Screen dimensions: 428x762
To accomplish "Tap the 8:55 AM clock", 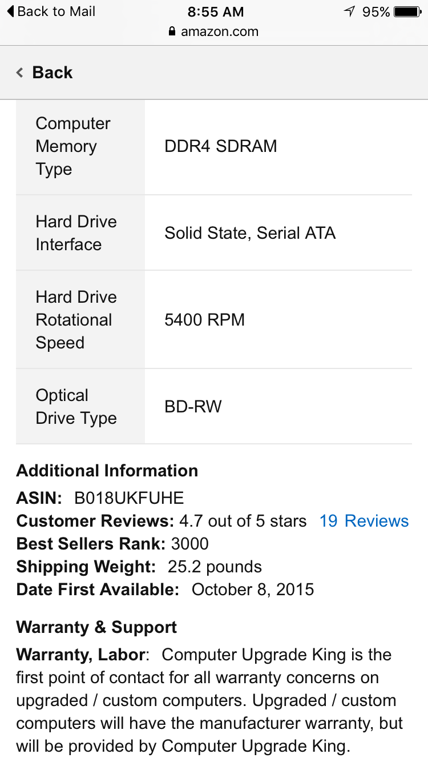I will pyautogui.click(x=215, y=11).
